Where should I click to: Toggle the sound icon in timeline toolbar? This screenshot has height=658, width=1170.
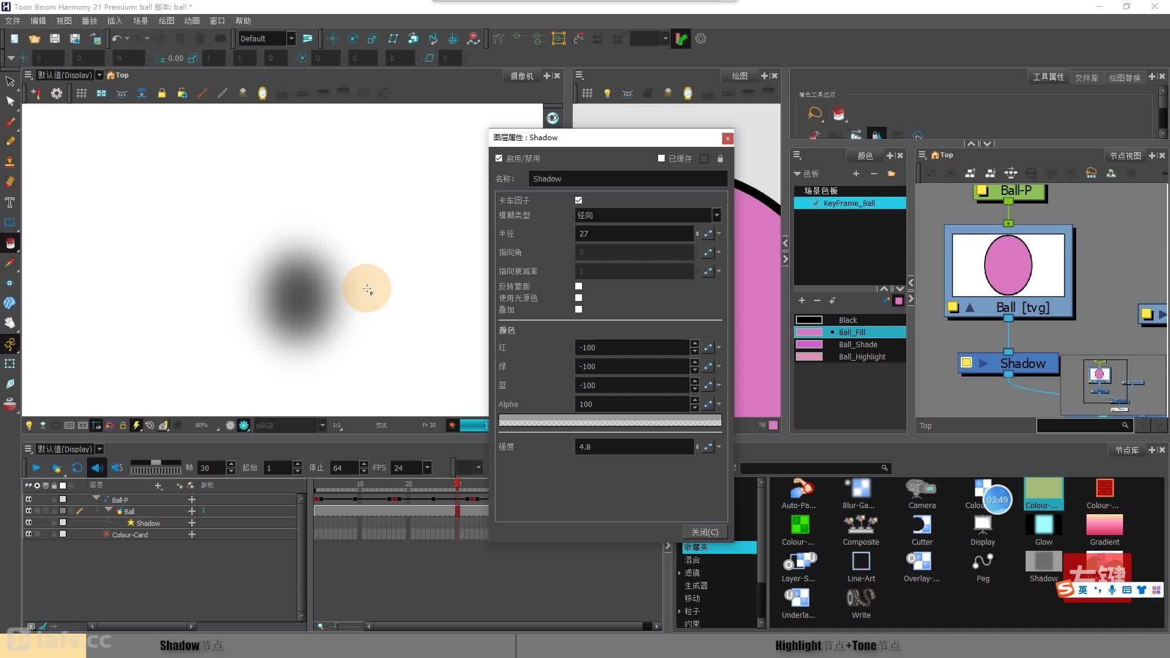pyautogui.click(x=97, y=468)
